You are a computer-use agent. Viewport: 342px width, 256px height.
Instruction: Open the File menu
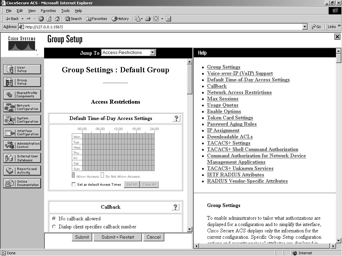tap(9, 11)
